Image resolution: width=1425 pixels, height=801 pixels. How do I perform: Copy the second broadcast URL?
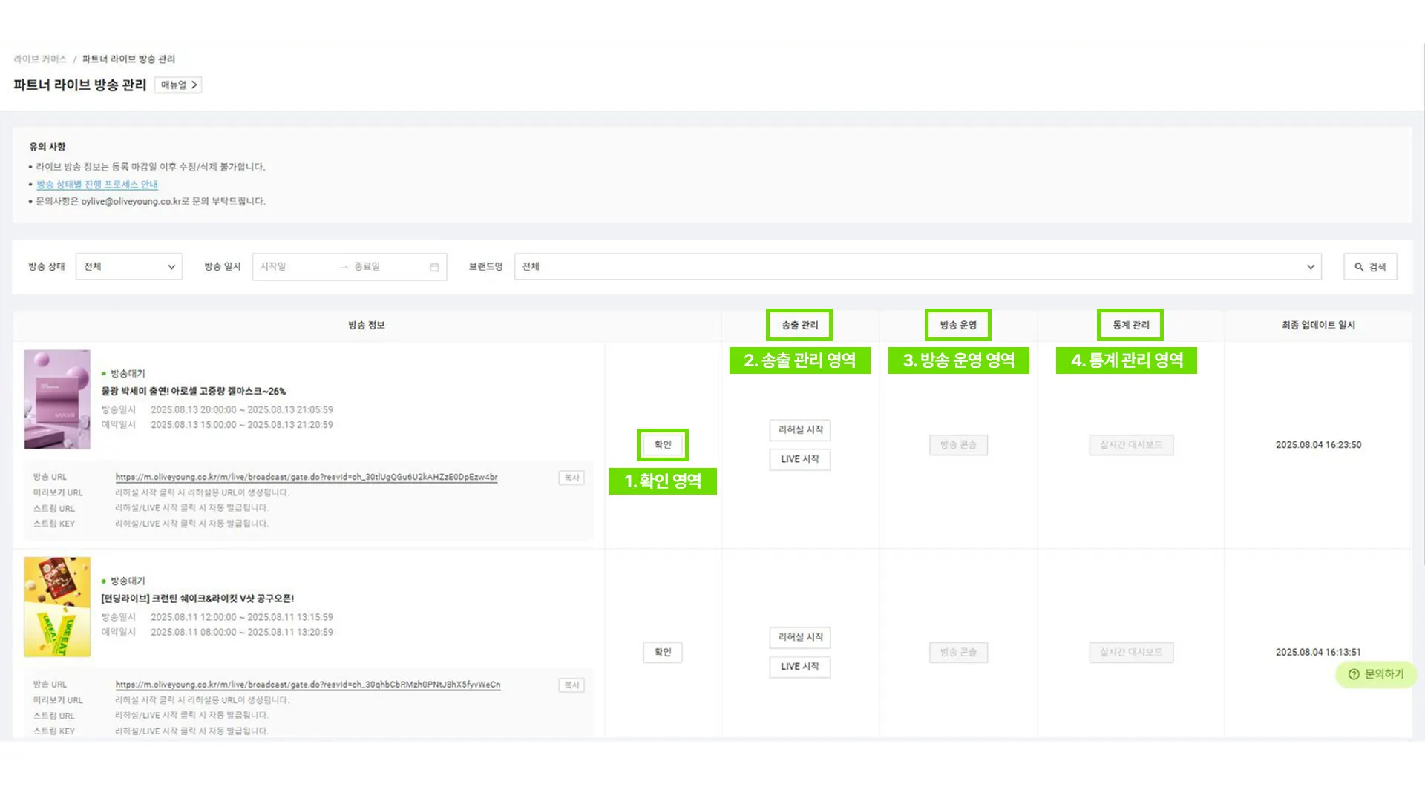[571, 685]
